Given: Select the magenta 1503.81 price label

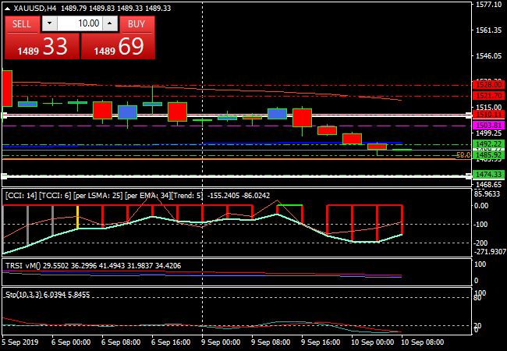Looking at the screenshot, I should coord(487,125).
